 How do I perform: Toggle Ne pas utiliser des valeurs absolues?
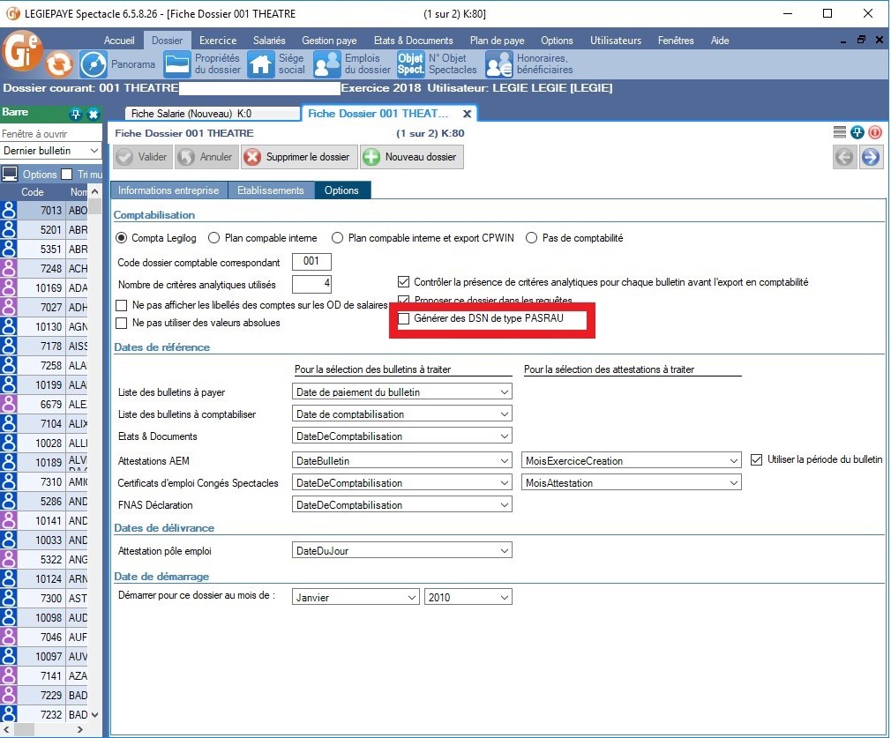point(124,323)
